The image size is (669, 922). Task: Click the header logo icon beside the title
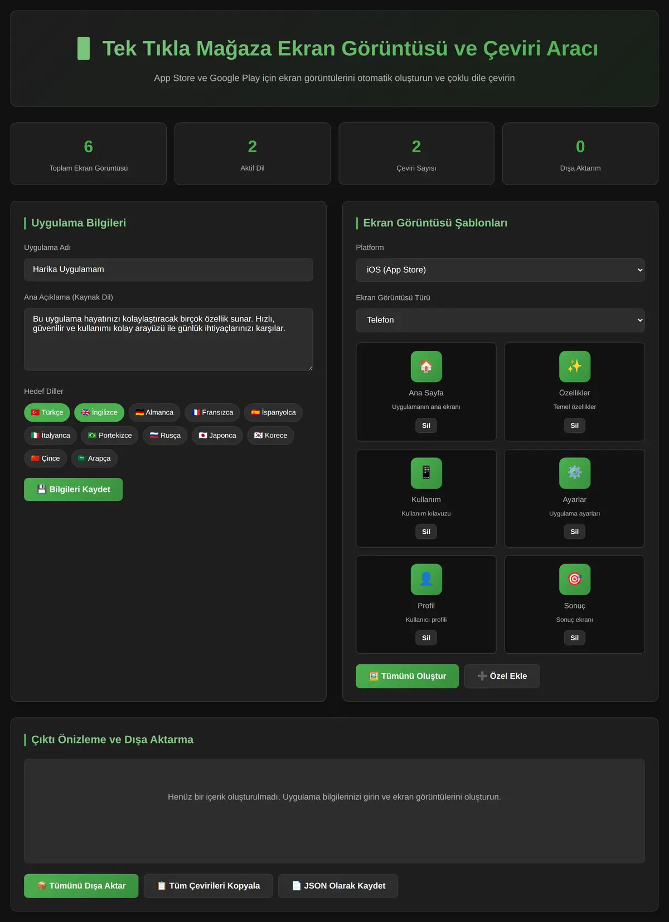pos(84,49)
